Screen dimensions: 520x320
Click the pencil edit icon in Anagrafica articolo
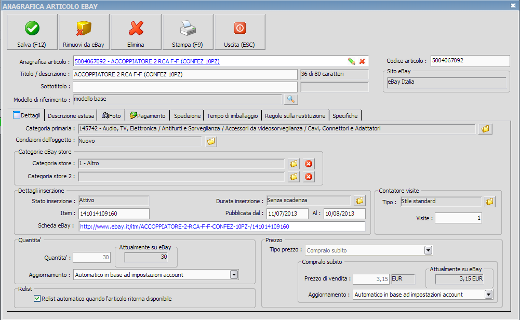tap(352, 61)
